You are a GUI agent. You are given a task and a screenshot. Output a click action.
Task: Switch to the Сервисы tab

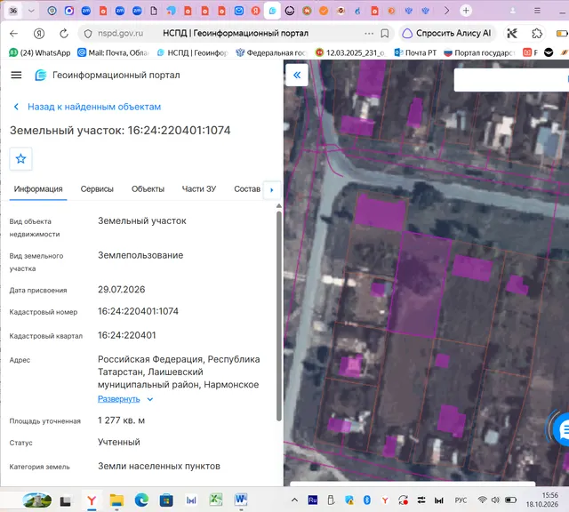[97, 189]
